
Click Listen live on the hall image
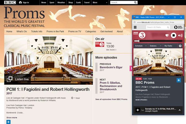coord(22,79)
